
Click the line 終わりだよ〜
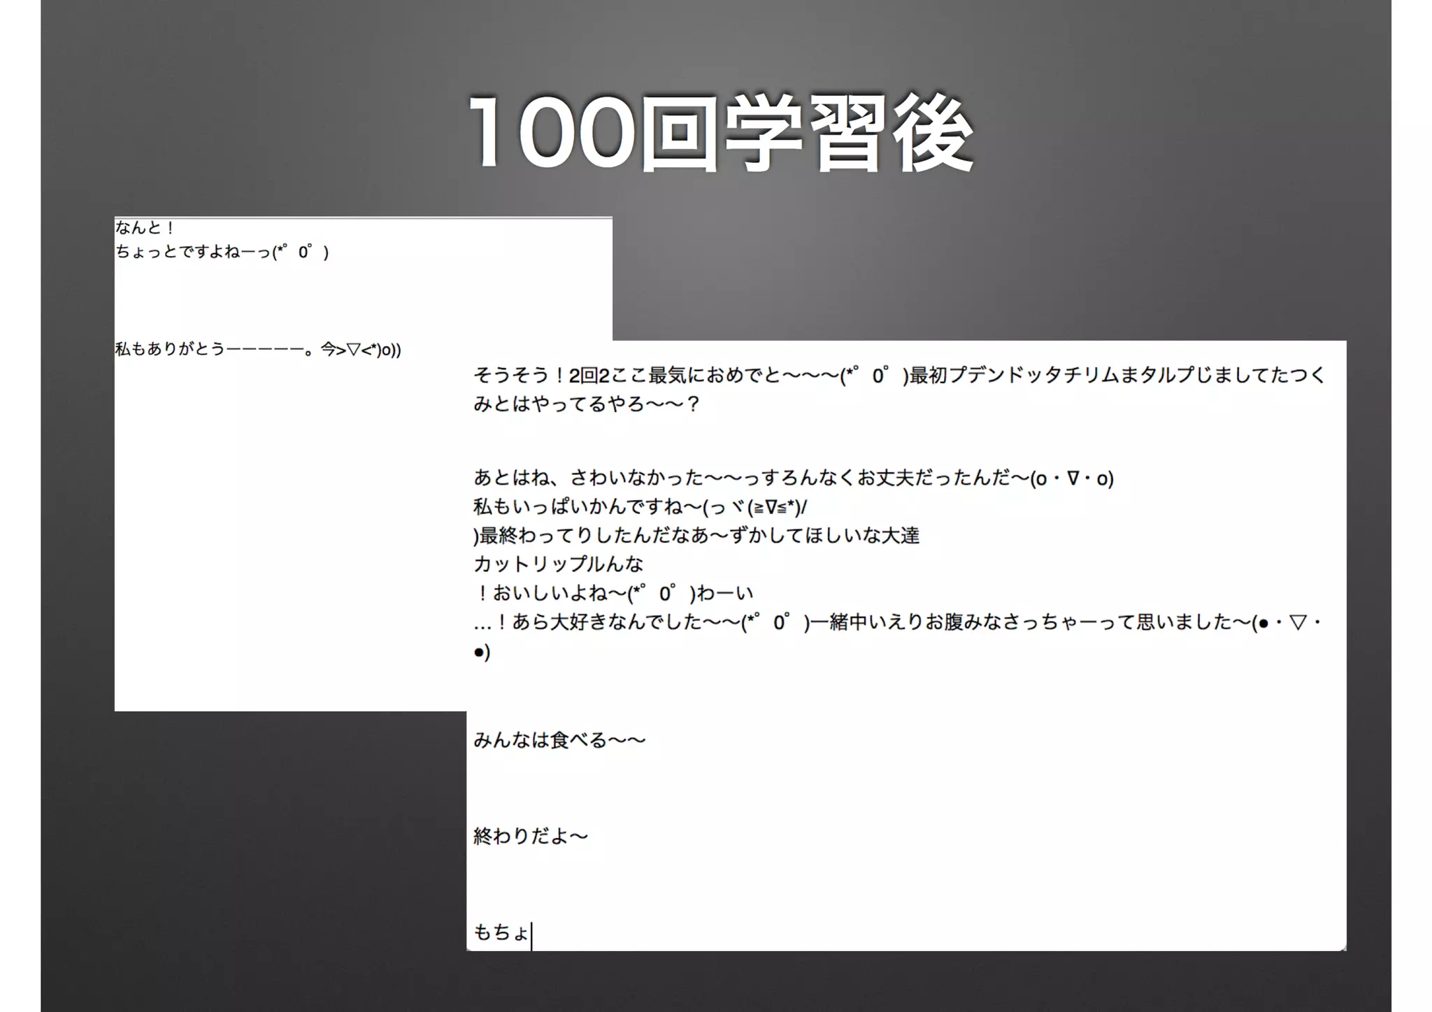tap(531, 836)
